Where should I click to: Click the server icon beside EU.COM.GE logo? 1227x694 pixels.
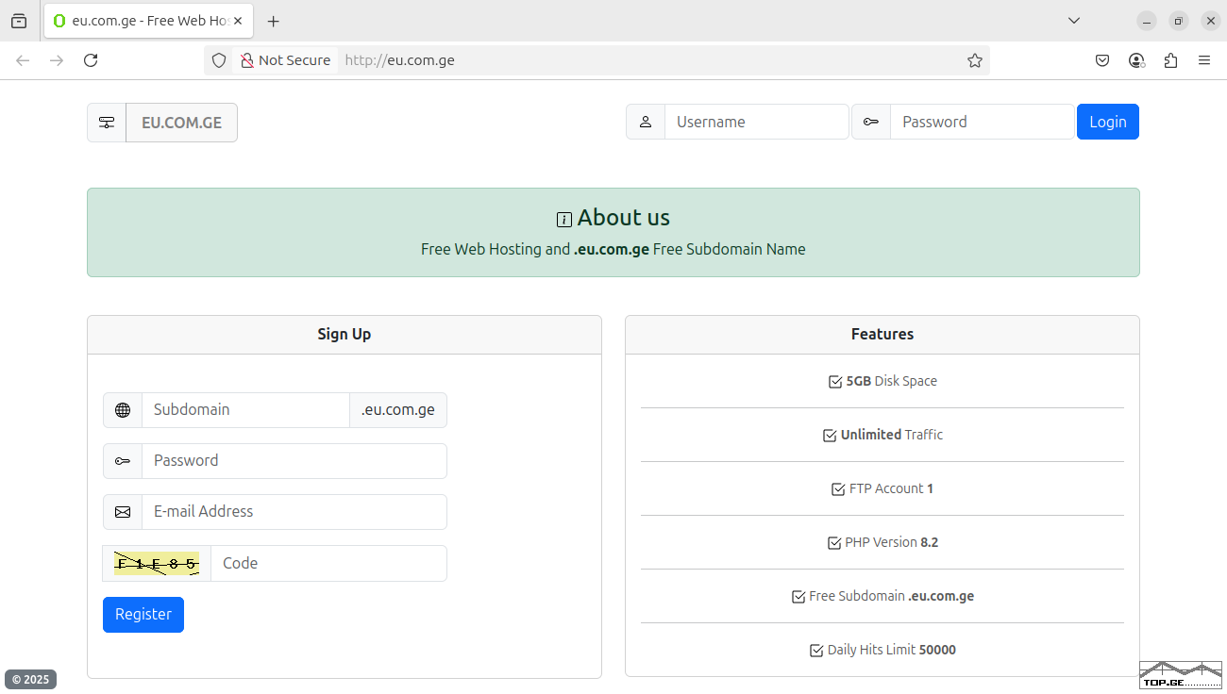107,123
